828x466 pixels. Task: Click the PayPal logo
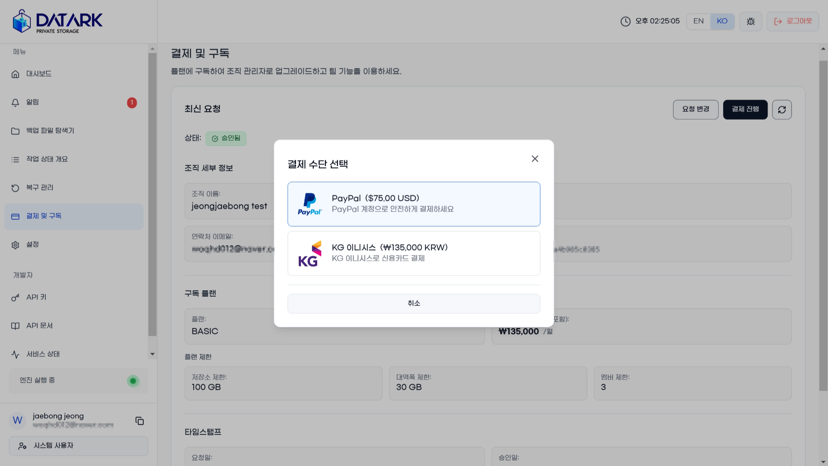(x=310, y=204)
